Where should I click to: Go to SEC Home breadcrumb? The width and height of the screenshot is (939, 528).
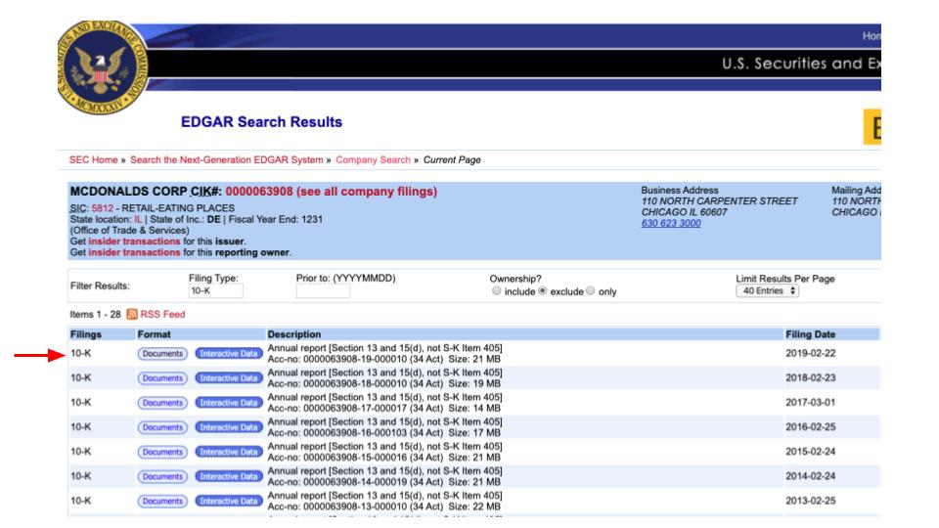pos(94,159)
